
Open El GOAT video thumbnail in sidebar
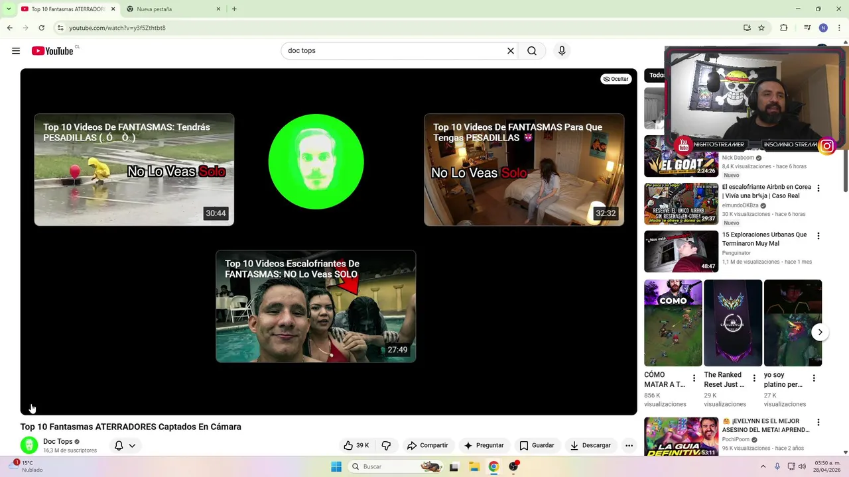coord(681,156)
